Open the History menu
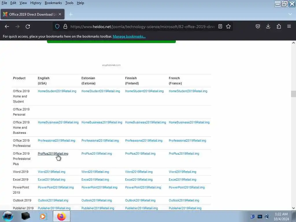 pos(36,3)
